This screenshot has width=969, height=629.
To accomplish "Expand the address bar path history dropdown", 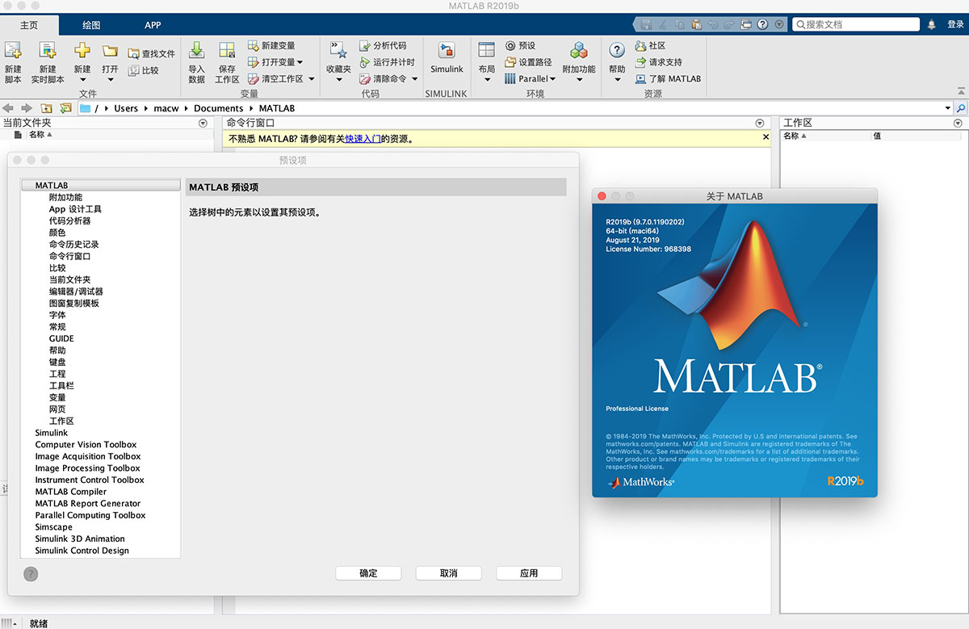I will [x=948, y=108].
